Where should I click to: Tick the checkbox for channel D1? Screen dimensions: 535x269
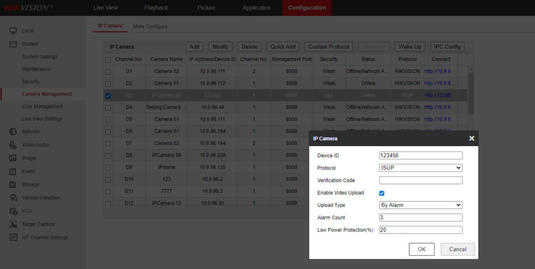coord(108,72)
